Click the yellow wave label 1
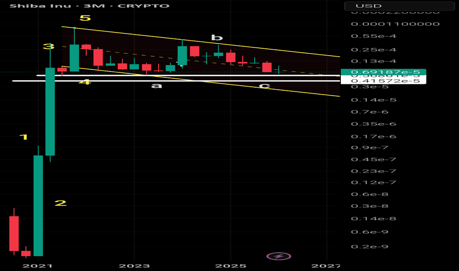The width and height of the screenshot is (459, 271). pos(24,137)
